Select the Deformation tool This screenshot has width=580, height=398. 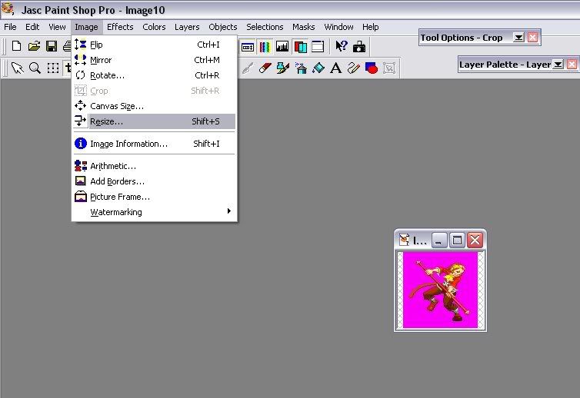click(53, 68)
